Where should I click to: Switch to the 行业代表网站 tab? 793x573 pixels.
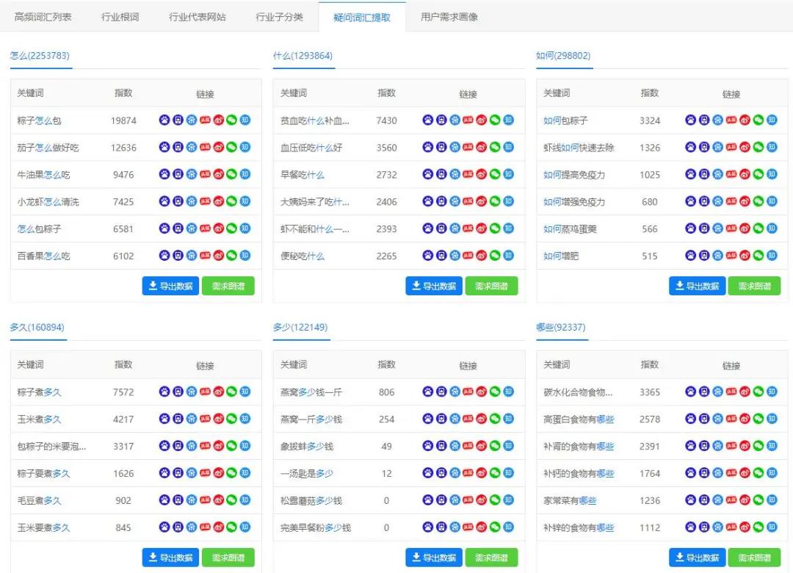(x=195, y=16)
